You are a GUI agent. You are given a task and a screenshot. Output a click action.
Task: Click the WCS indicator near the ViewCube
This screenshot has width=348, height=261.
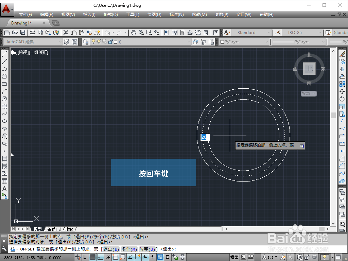308,93
